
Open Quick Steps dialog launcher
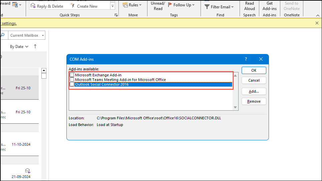coord(116,15)
